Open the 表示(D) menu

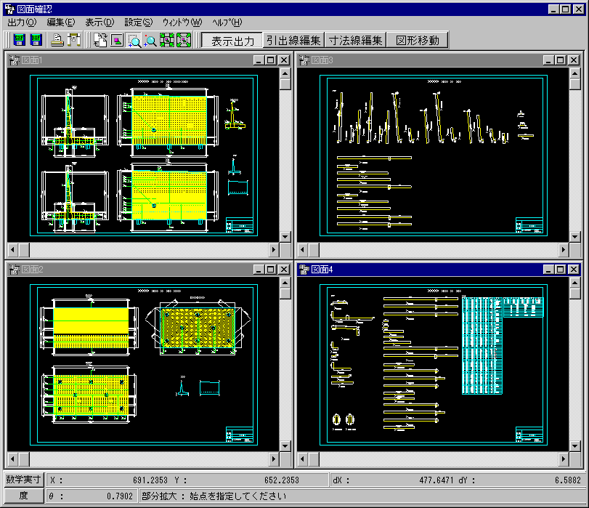99,23
